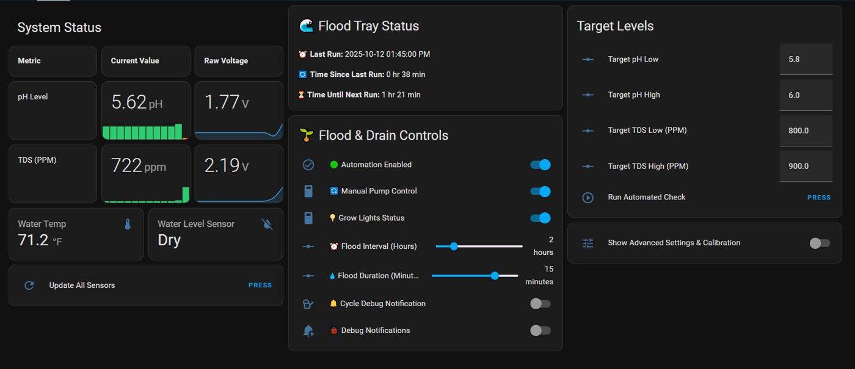The height and width of the screenshot is (369, 855).
Task: Click the Run Automated Check label
Action: 647,198
